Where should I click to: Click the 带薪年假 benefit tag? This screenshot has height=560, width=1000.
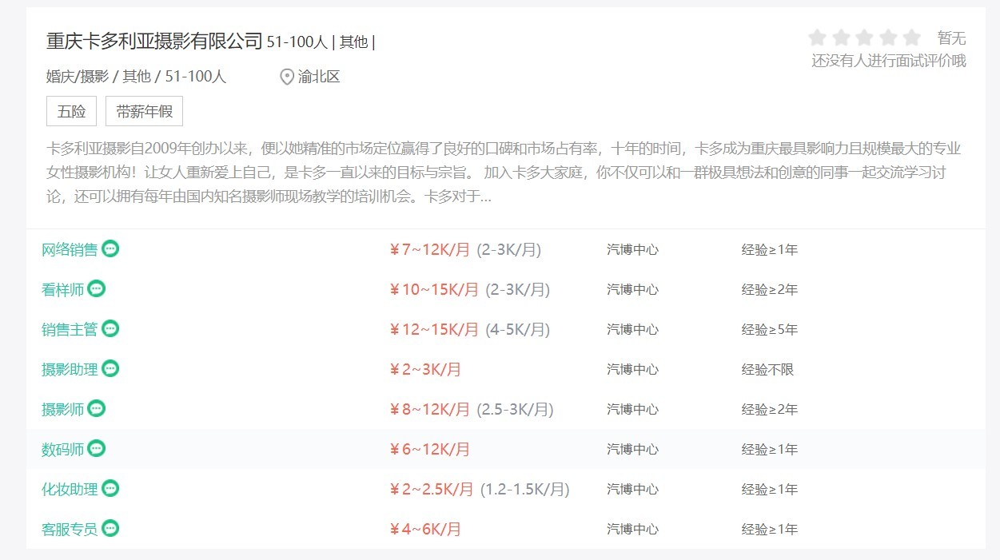pos(144,112)
